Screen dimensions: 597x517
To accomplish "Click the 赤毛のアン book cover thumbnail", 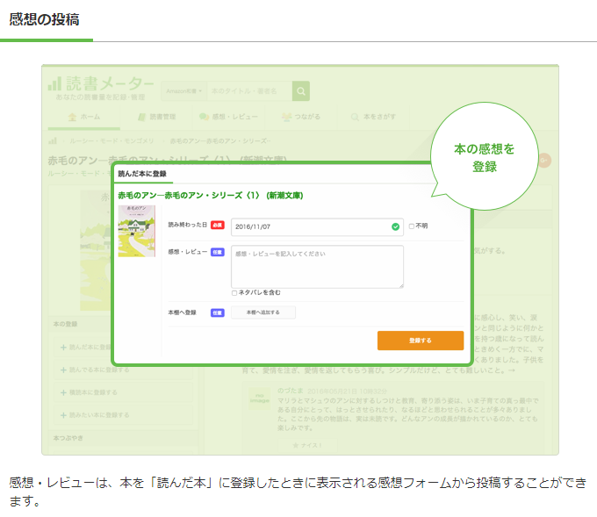I will (137, 231).
